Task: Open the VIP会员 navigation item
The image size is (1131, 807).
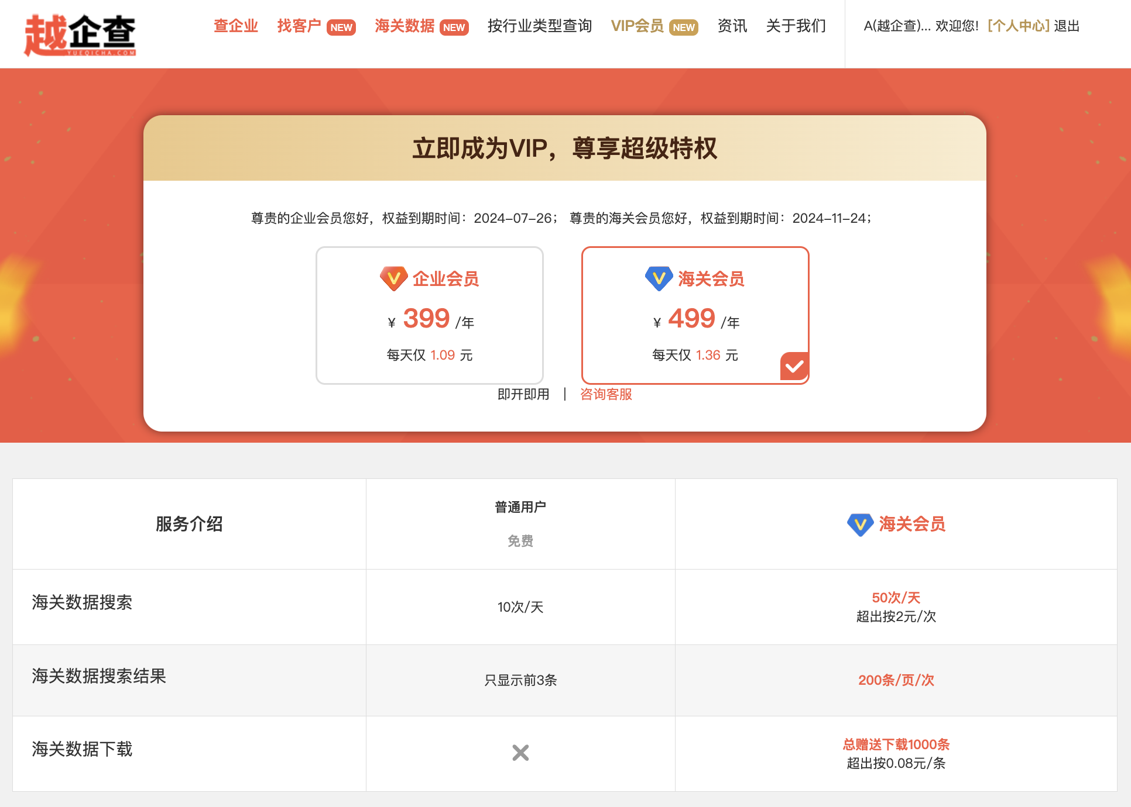Action: tap(638, 26)
